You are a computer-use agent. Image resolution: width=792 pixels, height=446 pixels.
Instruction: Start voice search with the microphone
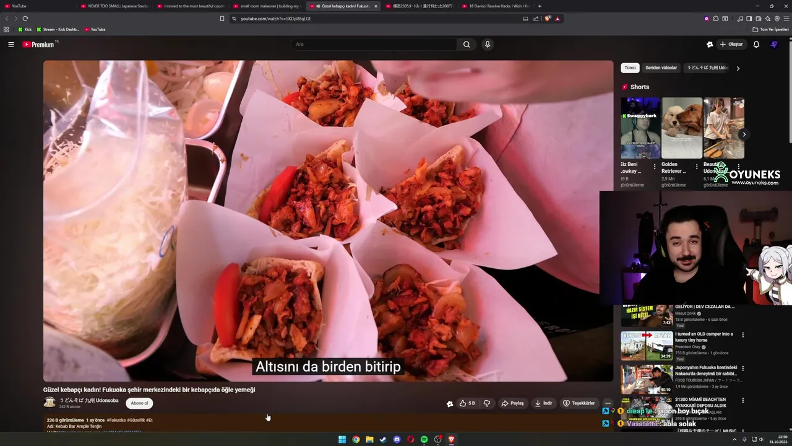pyautogui.click(x=488, y=45)
